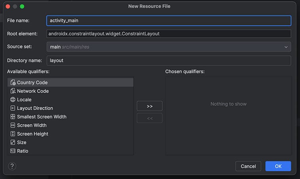Click the Screen Width icon
300x179 pixels.
[13, 125]
